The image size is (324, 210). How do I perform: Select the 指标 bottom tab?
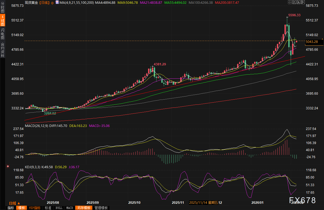(x=11, y=208)
